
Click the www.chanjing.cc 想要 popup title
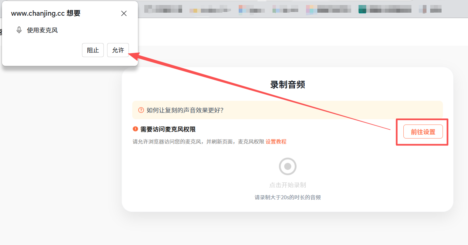(46, 13)
